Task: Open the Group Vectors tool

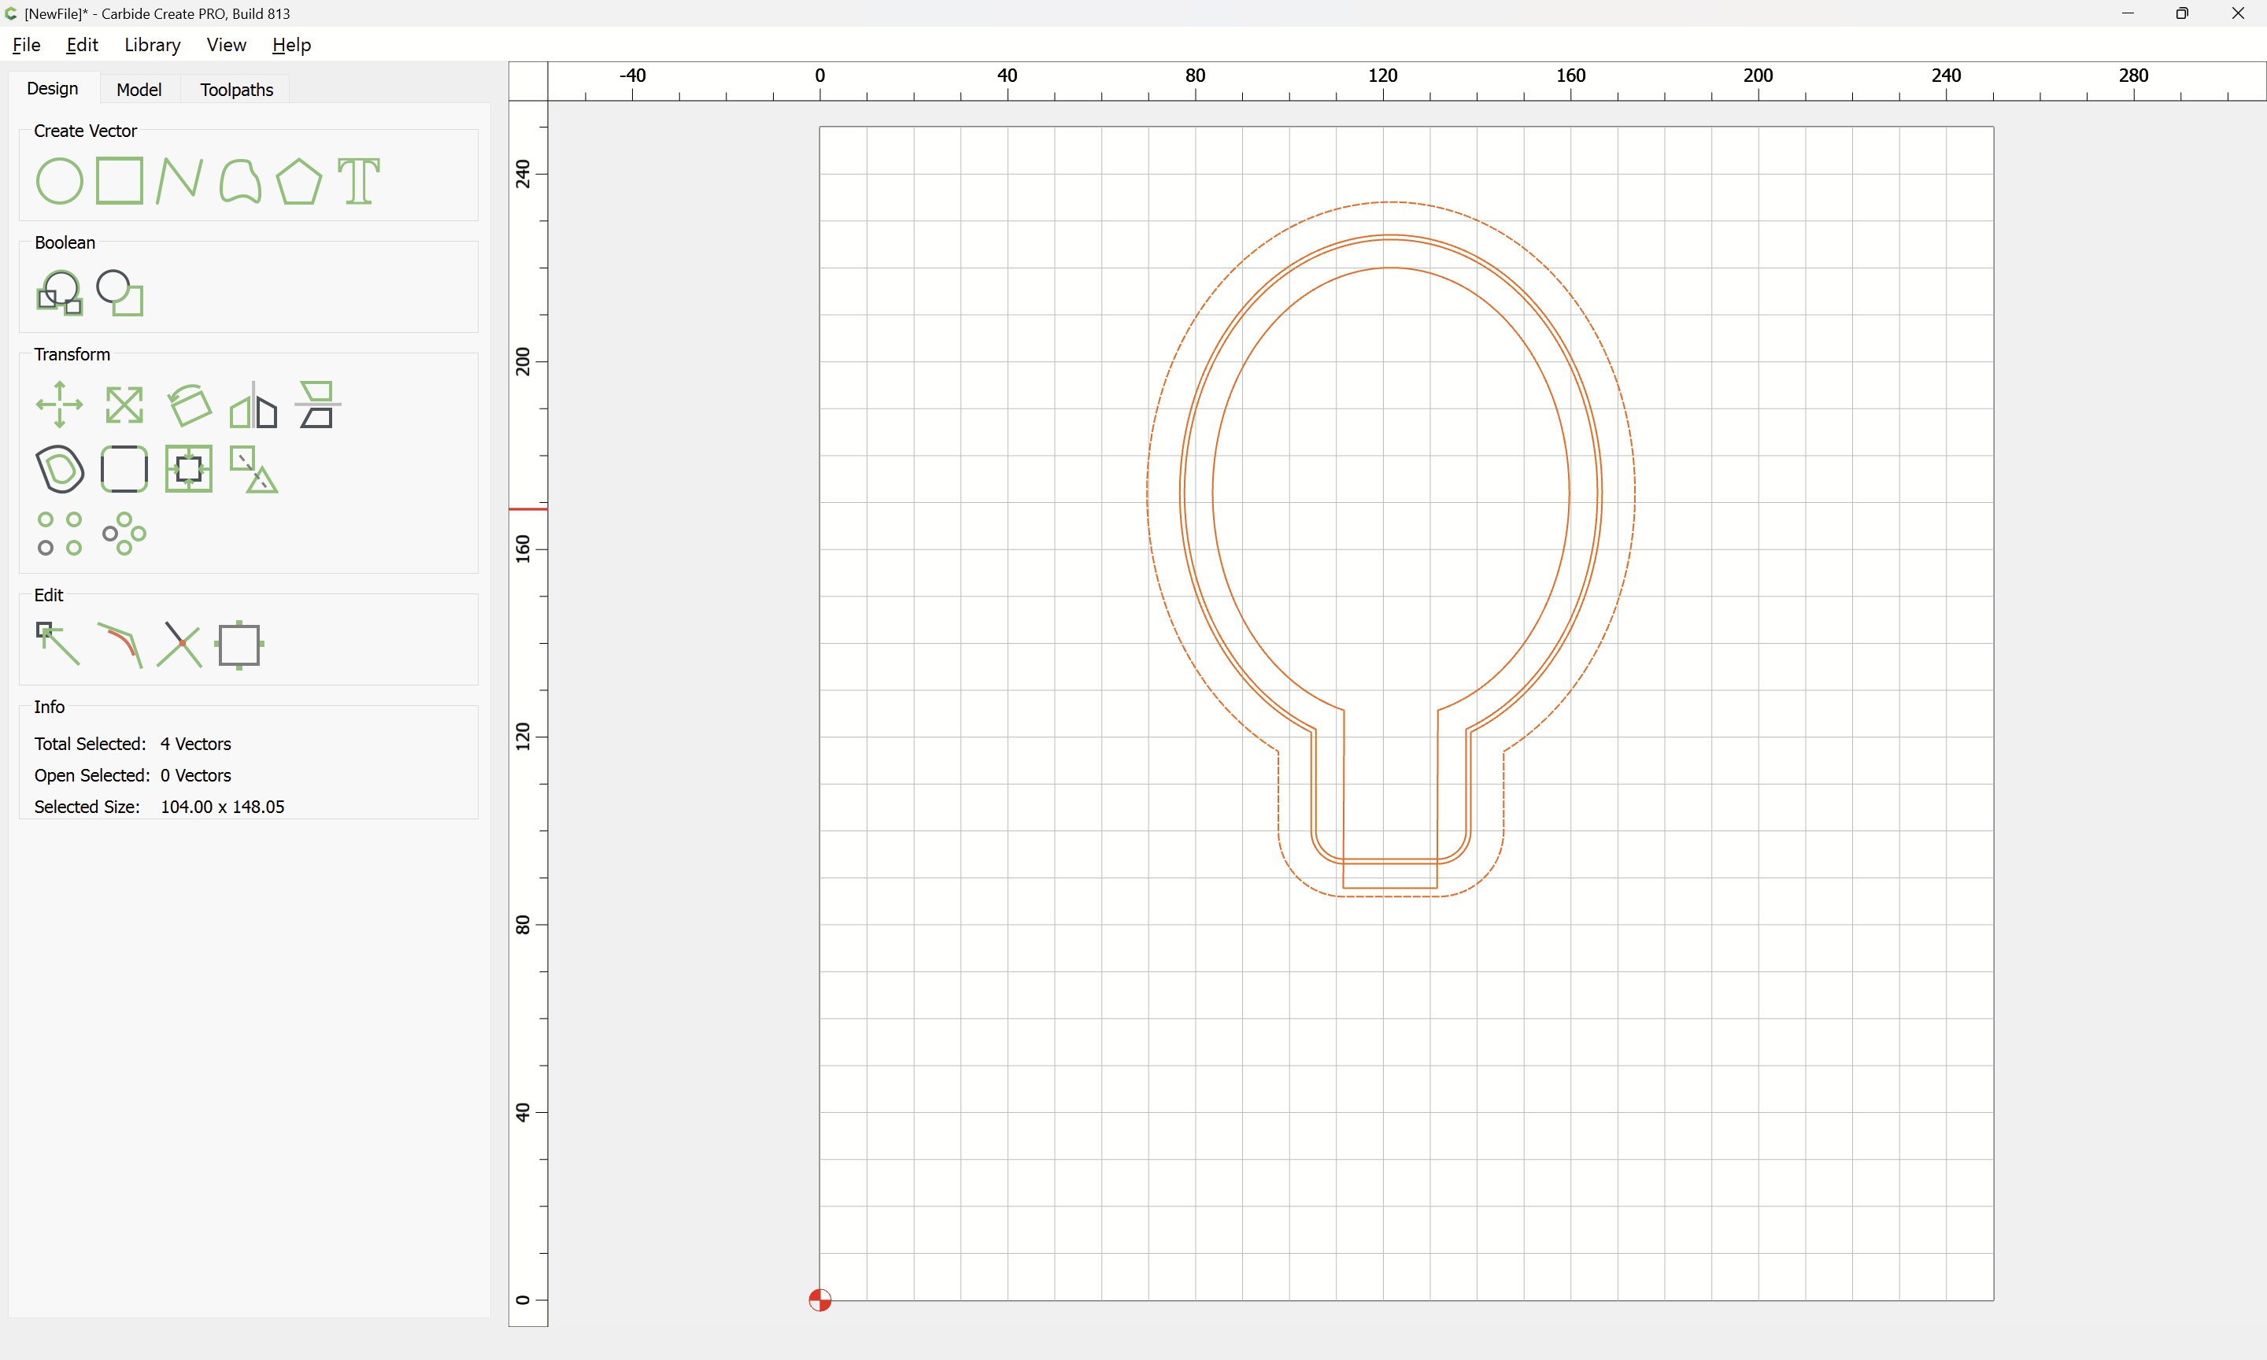Action: tap(253, 469)
